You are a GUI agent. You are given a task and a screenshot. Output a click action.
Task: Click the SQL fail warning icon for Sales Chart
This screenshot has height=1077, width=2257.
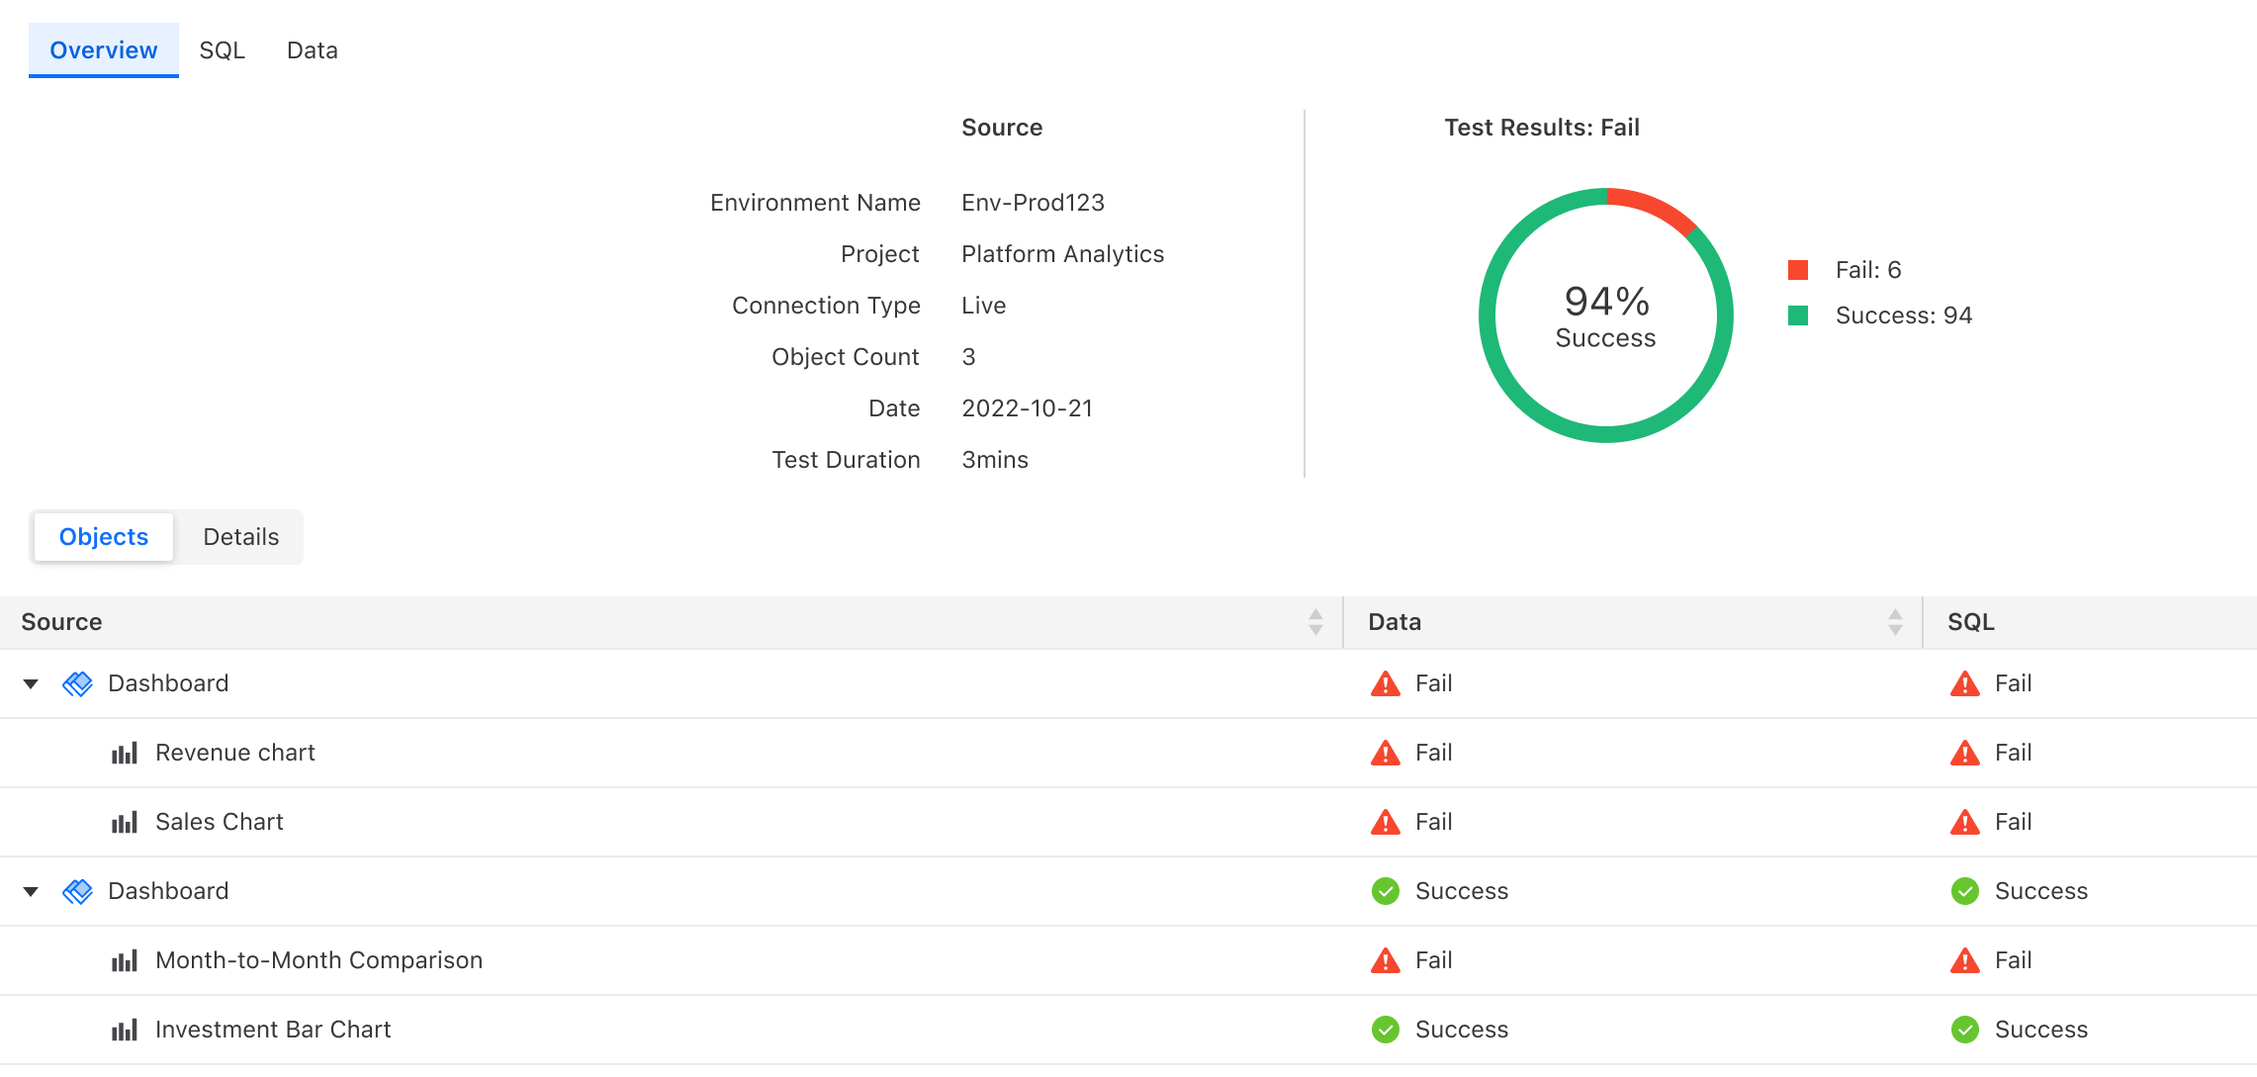pyautogui.click(x=1964, y=823)
